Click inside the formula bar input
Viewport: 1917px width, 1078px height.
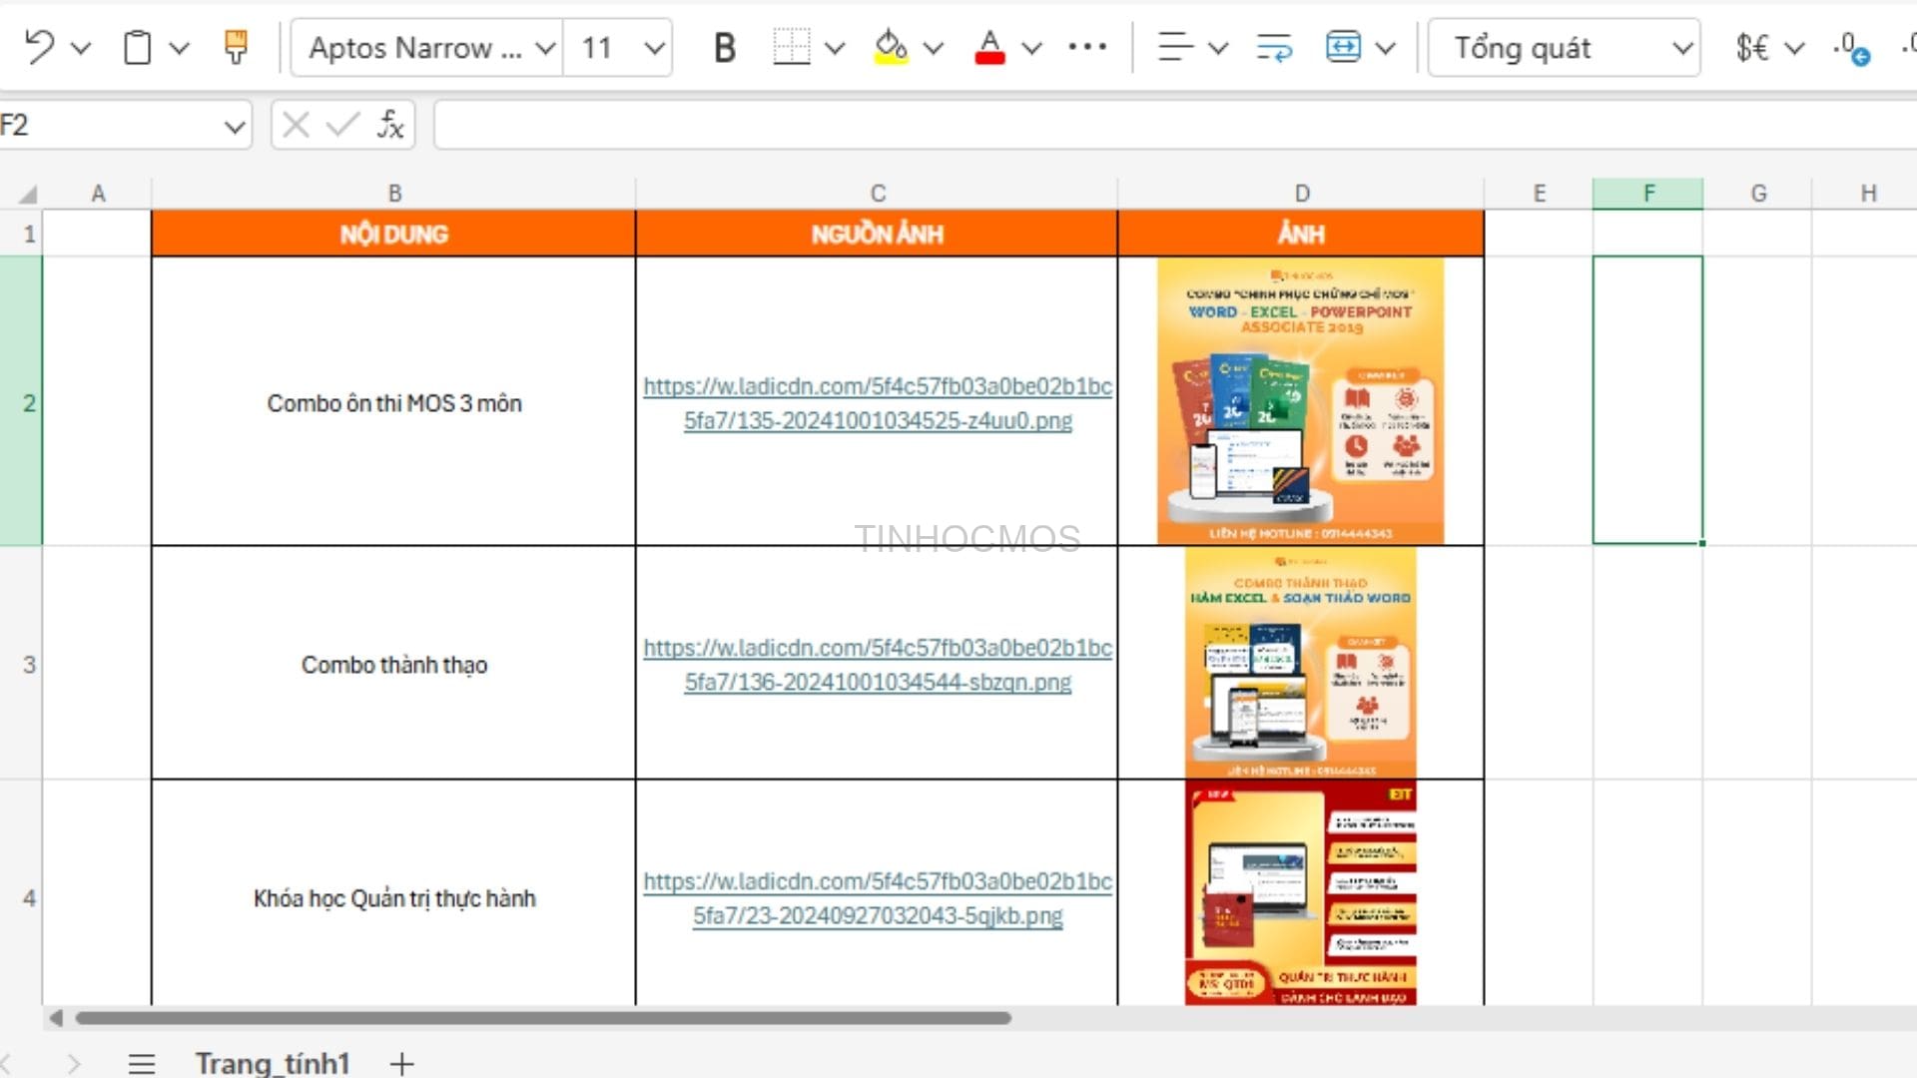[1175, 125]
